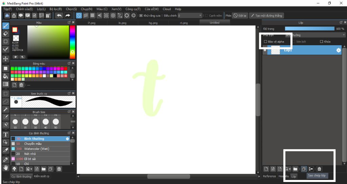The image size is (347, 184).
Task: Click Tạo một đường thẳng button
Action: pyautogui.click(x=266, y=16)
